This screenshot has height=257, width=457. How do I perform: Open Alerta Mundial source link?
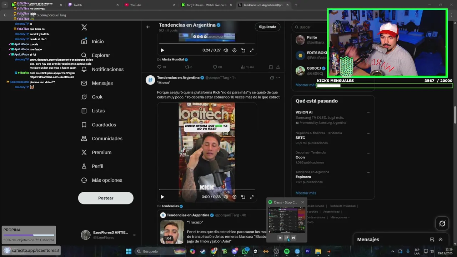pyautogui.click(x=172, y=60)
